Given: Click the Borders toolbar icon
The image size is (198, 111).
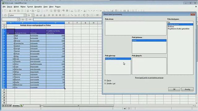Looking at the screenshot, I should (x=92, y=15).
